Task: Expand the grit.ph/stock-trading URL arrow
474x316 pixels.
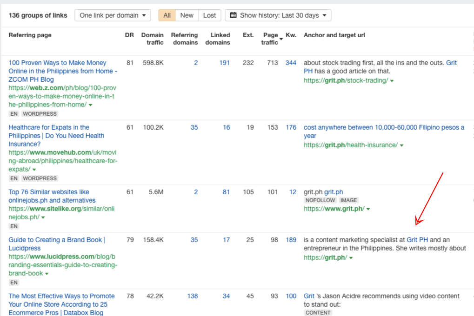Action: [x=392, y=81]
